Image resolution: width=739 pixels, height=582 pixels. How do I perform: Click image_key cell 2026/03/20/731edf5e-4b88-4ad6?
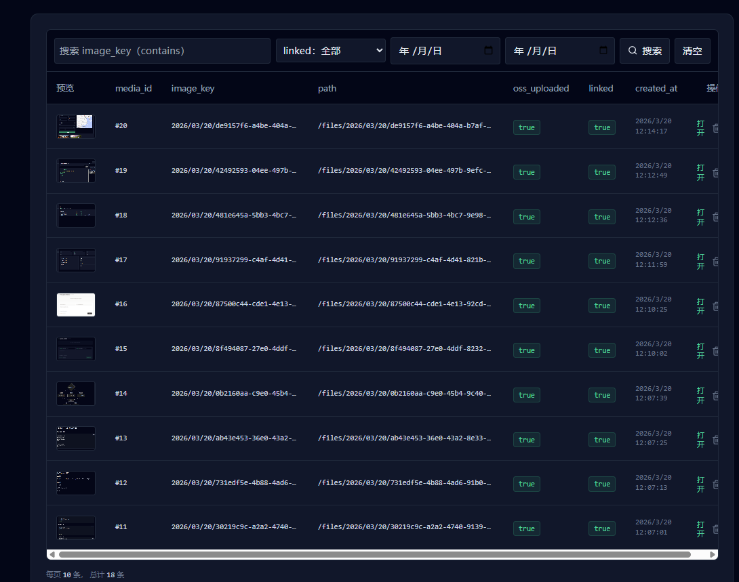(234, 482)
